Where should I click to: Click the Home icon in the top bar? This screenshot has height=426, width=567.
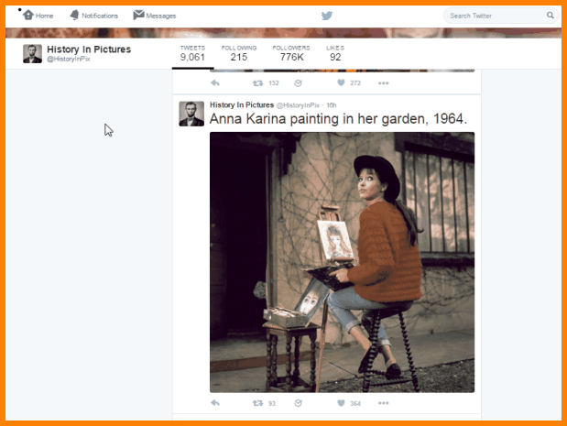[x=28, y=16]
